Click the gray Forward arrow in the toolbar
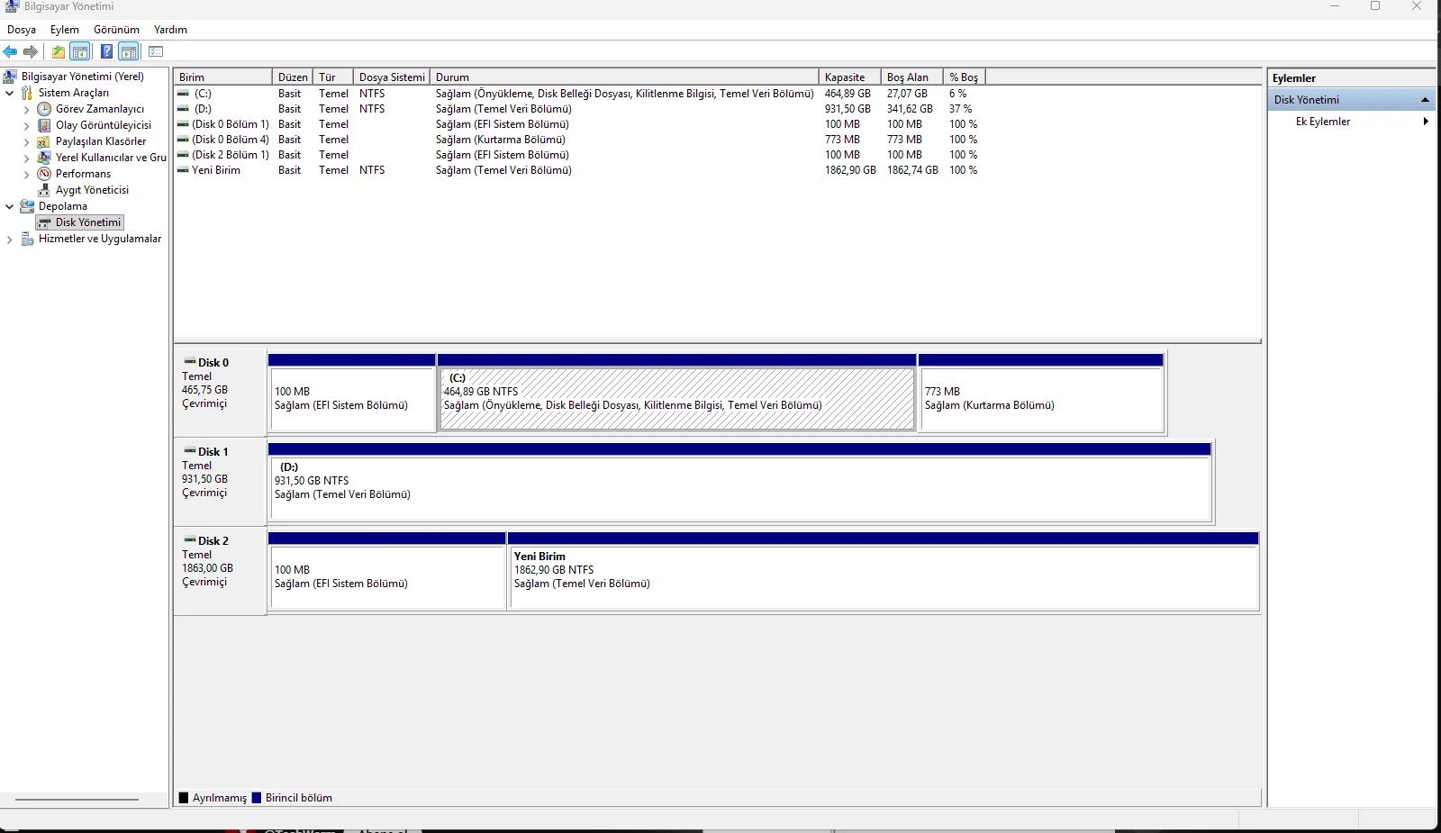The height and width of the screenshot is (833, 1441). [31, 52]
